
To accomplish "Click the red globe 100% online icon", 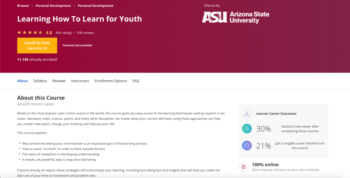I will [x=244, y=167].
